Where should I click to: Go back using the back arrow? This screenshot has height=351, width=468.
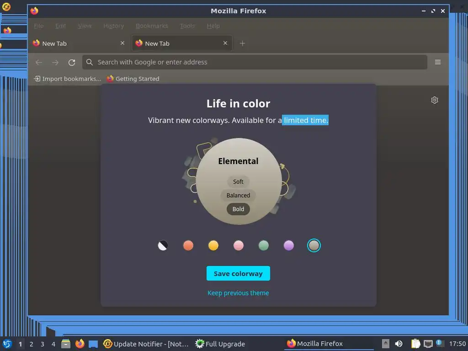pos(39,62)
